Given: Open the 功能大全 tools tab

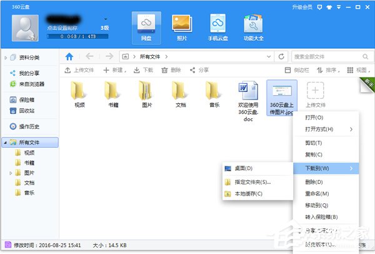Looking at the screenshot, I should [x=254, y=28].
